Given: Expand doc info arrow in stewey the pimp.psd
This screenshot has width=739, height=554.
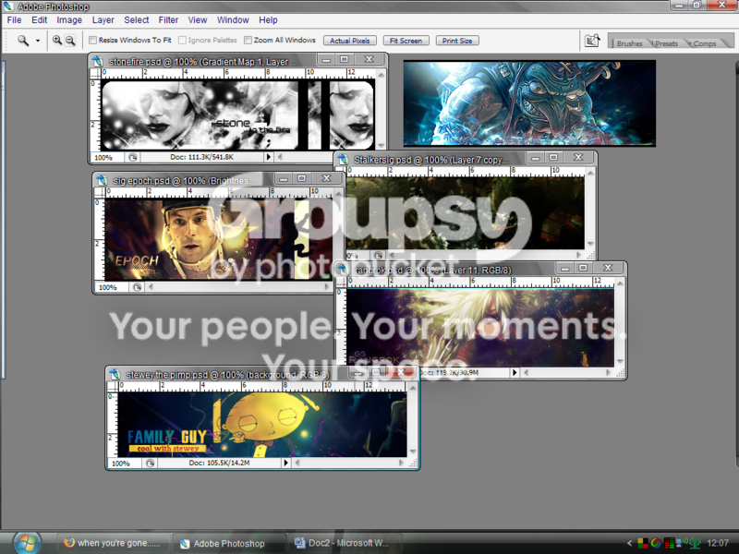Looking at the screenshot, I should click(285, 464).
